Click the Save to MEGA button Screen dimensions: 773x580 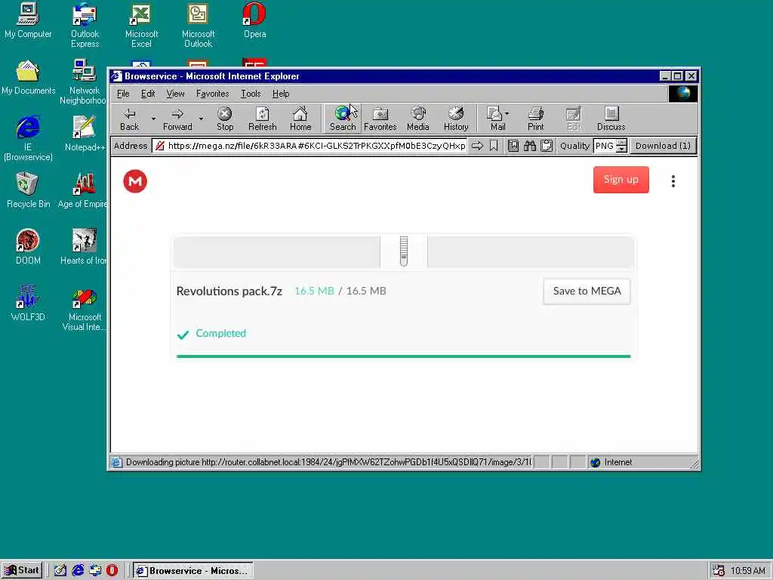pos(587,291)
